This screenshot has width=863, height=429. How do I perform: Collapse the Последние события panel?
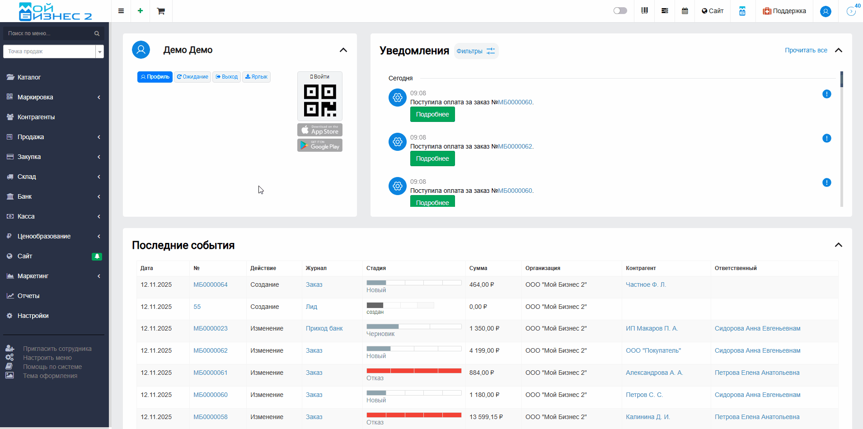click(x=839, y=245)
